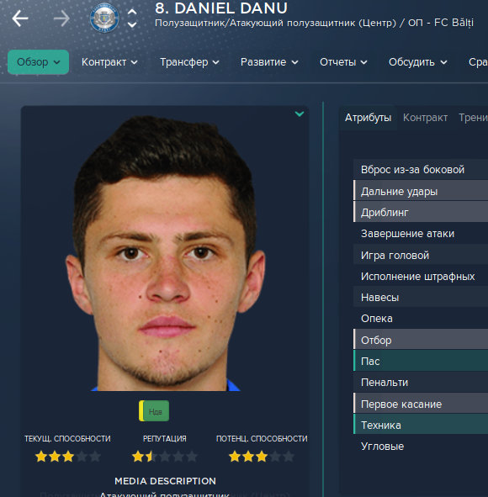Open the Отчеты menu
This screenshot has width=488, height=497.
point(343,62)
